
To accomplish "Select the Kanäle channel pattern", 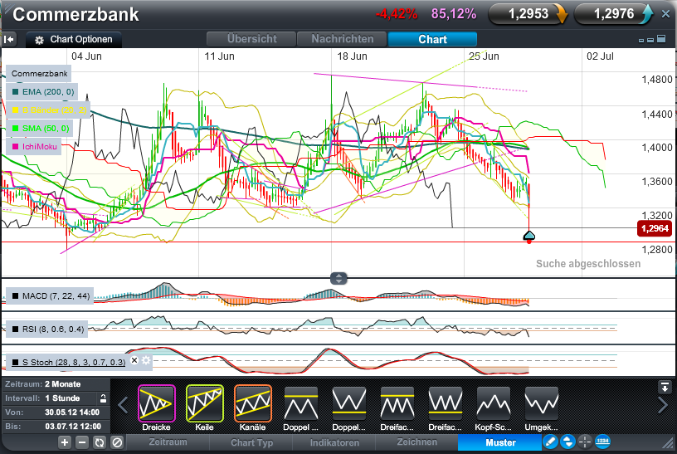I will (x=252, y=403).
